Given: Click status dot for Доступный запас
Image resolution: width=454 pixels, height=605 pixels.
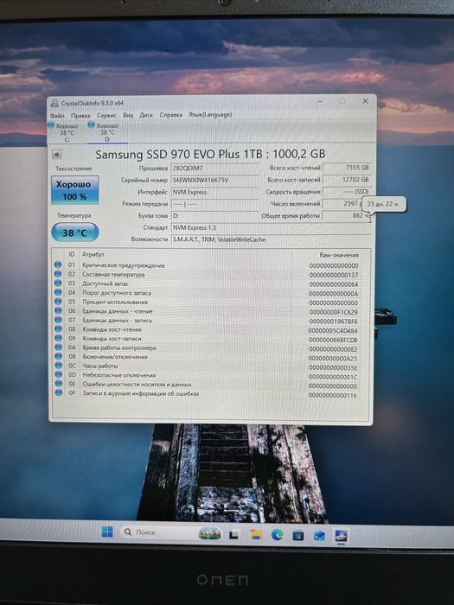Looking at the screenshot, I should 58,283.
